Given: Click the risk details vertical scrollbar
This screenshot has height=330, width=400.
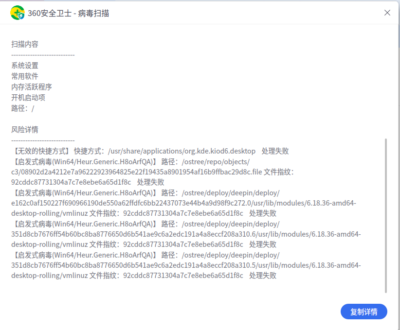Looking at the screenshot, I should [x=386, y=216].
